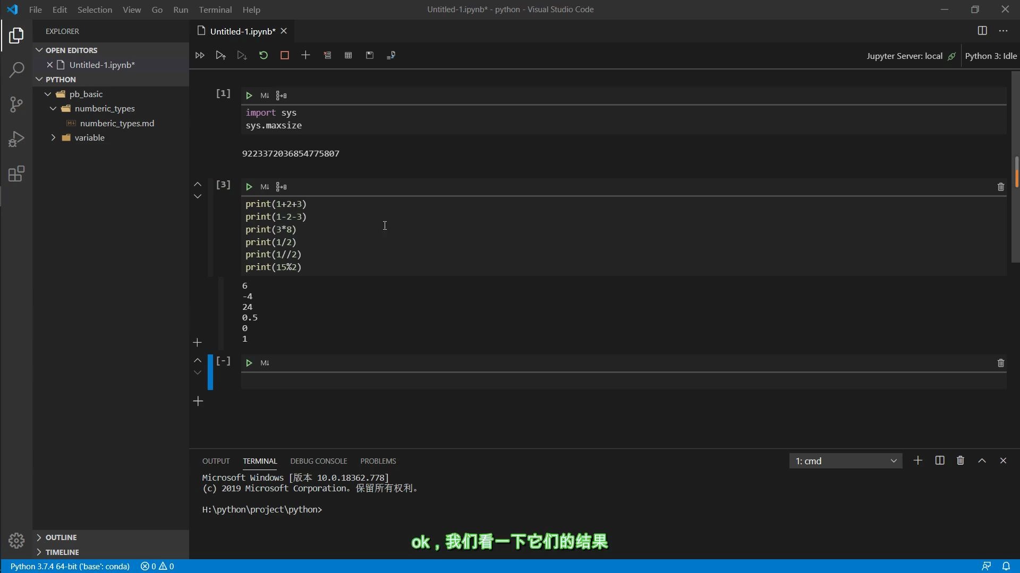Viewport: 1020px width, 573px height.
Task: Expand the variable folder
Action: click(x=53, y=137)
